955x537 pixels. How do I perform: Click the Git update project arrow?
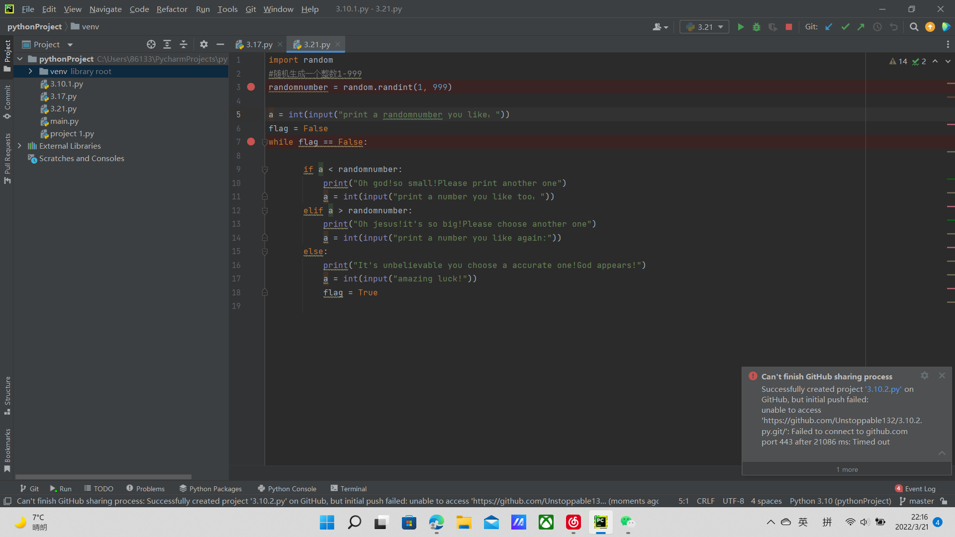click(829, 27)
